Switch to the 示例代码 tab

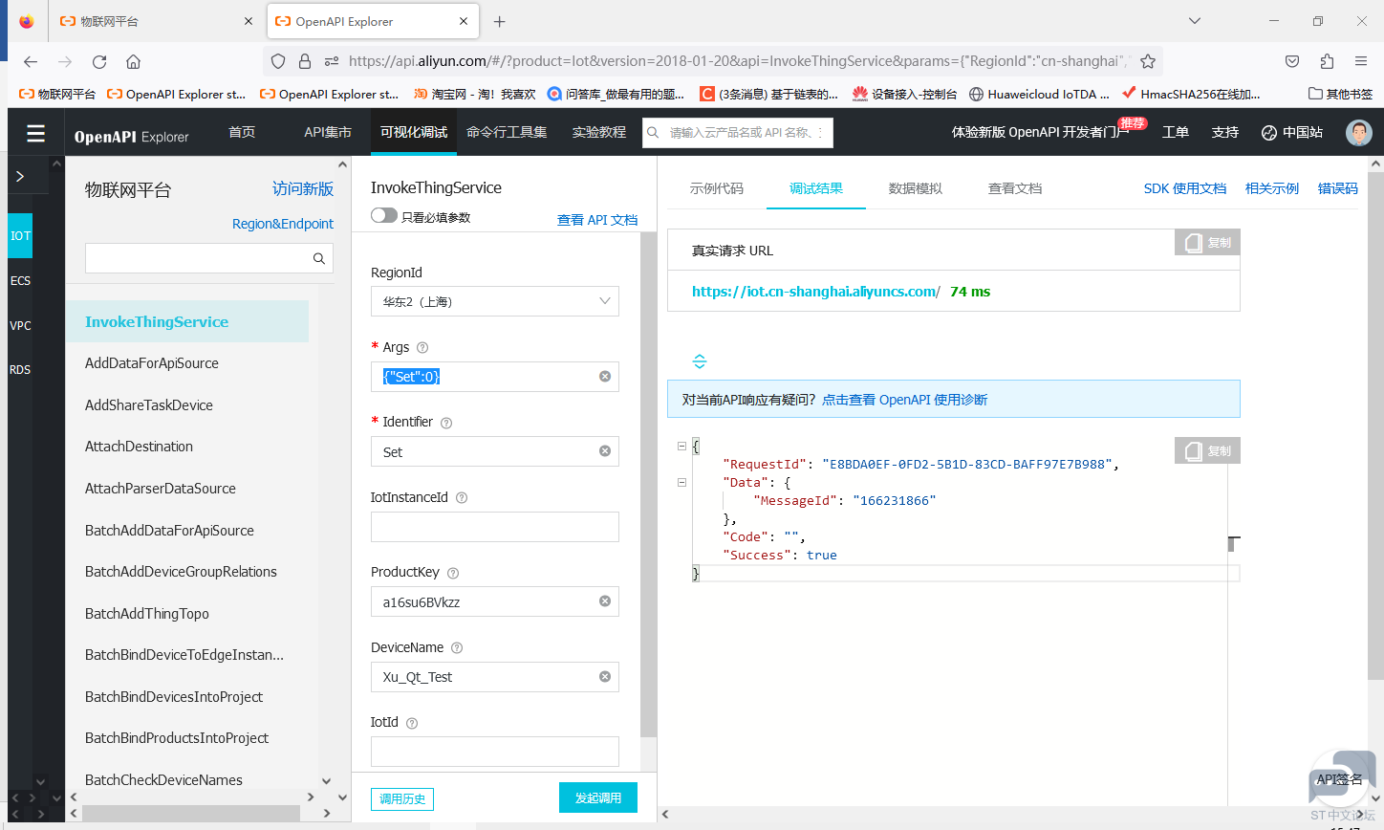[x=716, y=188]
